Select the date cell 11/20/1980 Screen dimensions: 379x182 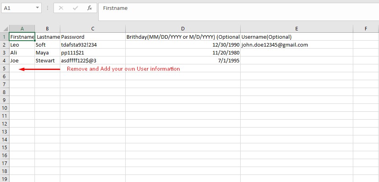click(183, 53)
